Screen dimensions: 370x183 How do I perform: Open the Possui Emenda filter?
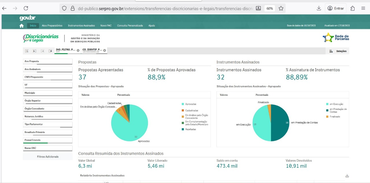(x=48, y=140)
